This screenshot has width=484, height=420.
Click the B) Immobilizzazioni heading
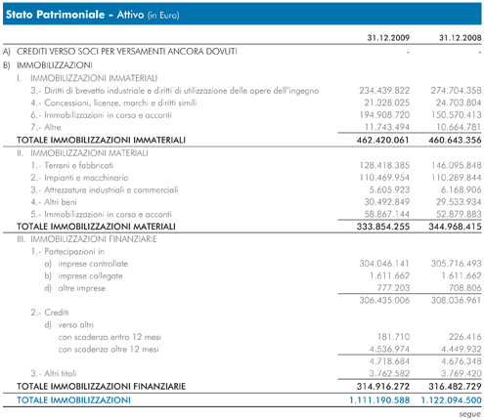(x=48, y=65)
